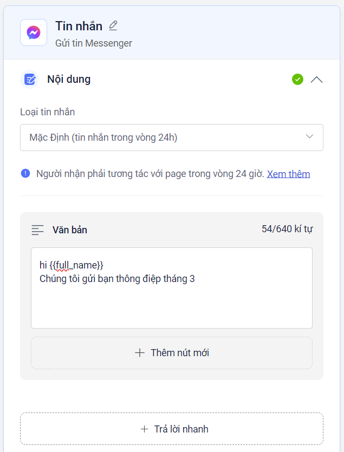Click the plus icon beside Thêm nút mới
The image size is (344, 452).
pos(140,353)
